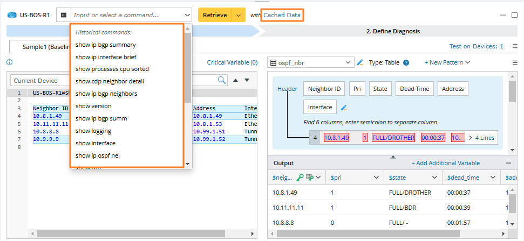This screenshot has width=524, height=241.
Task: Switch to the 2. Define Diagnosis step
Action: pyautogui.click(x=392, y=31)
